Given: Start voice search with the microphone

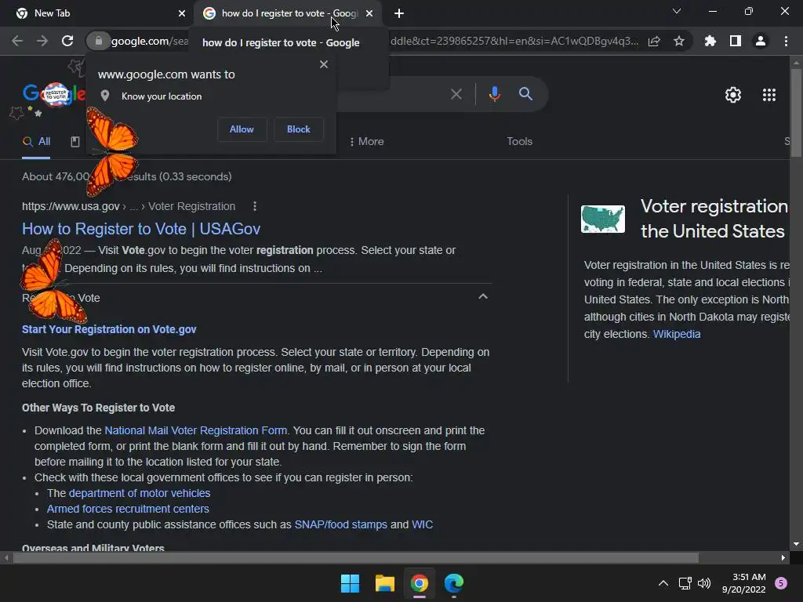Looking at the screenshot, I should (x=494, y=94).
